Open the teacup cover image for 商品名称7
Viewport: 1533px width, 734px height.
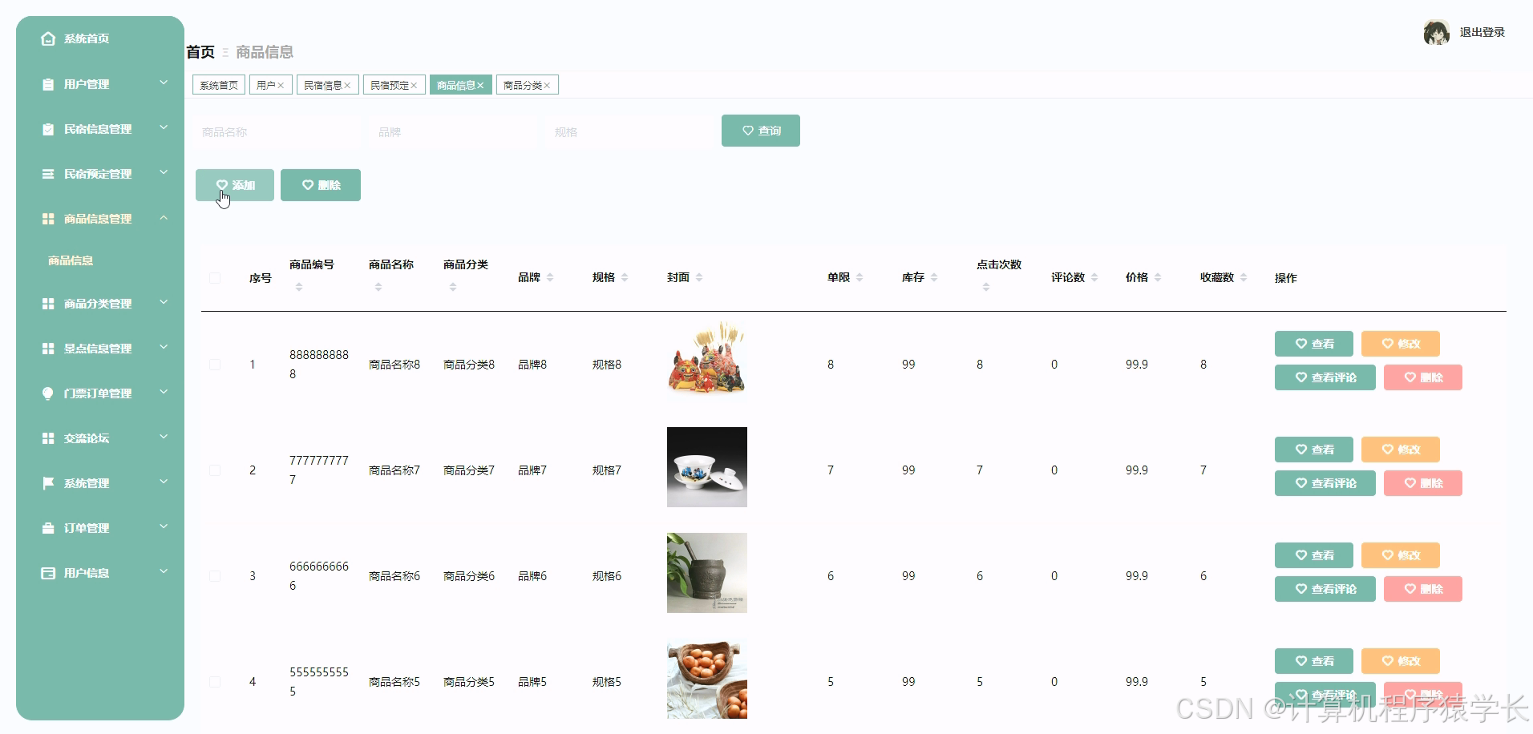(707, 467)
